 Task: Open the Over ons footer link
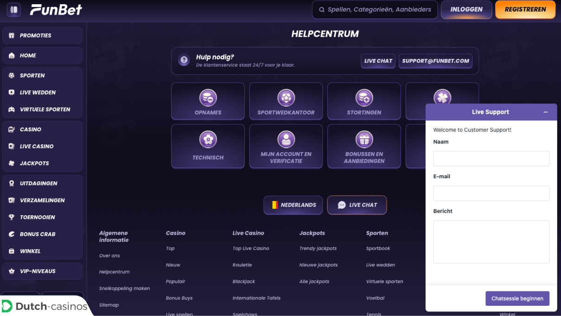point(109,256)
